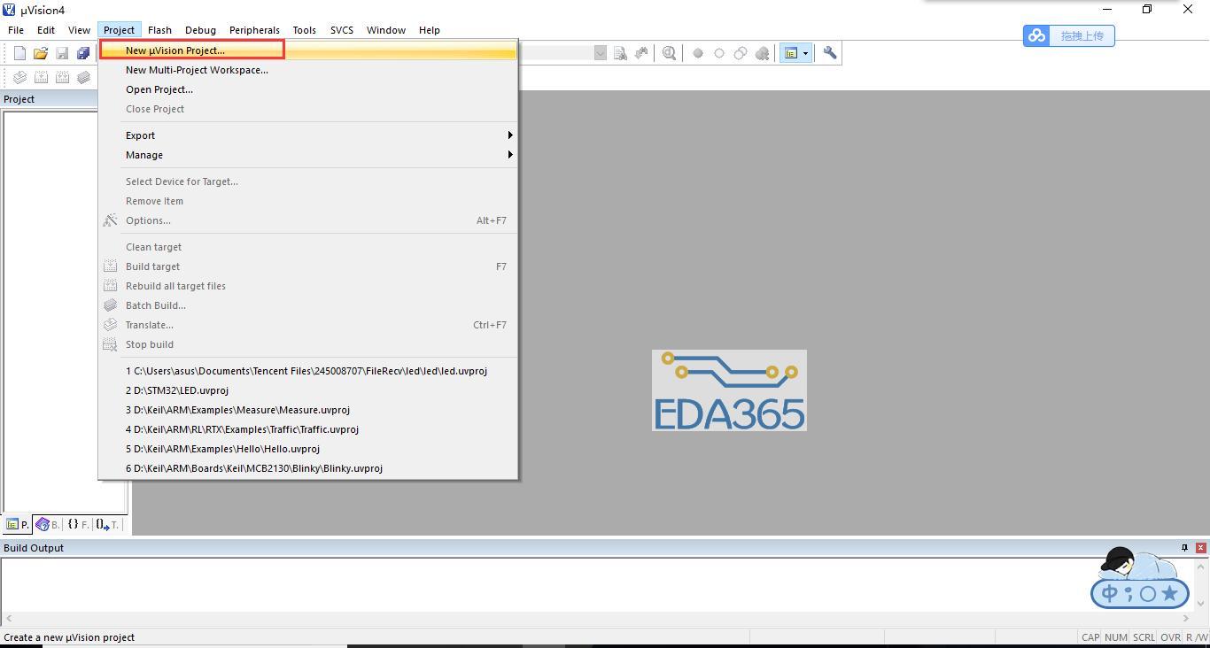Viewport: 1210px width, 648px height.
Task: Click the Find toolbar icon
Action: (620, 53)
